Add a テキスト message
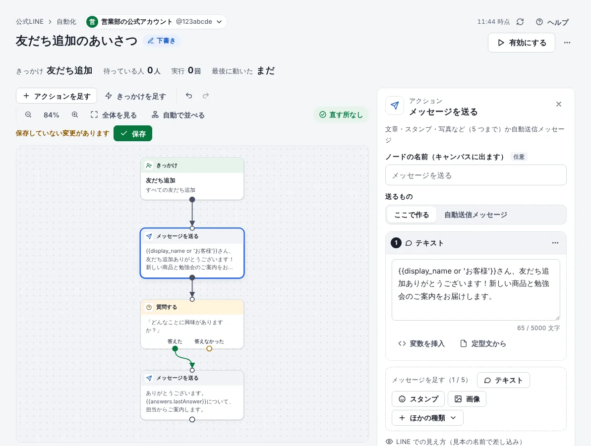The height and width of the screenshot is (446, 591). tap(503, 380)
